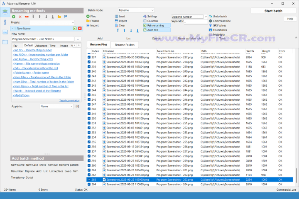Uncheck the checkbox for file 250

(89, 119)
